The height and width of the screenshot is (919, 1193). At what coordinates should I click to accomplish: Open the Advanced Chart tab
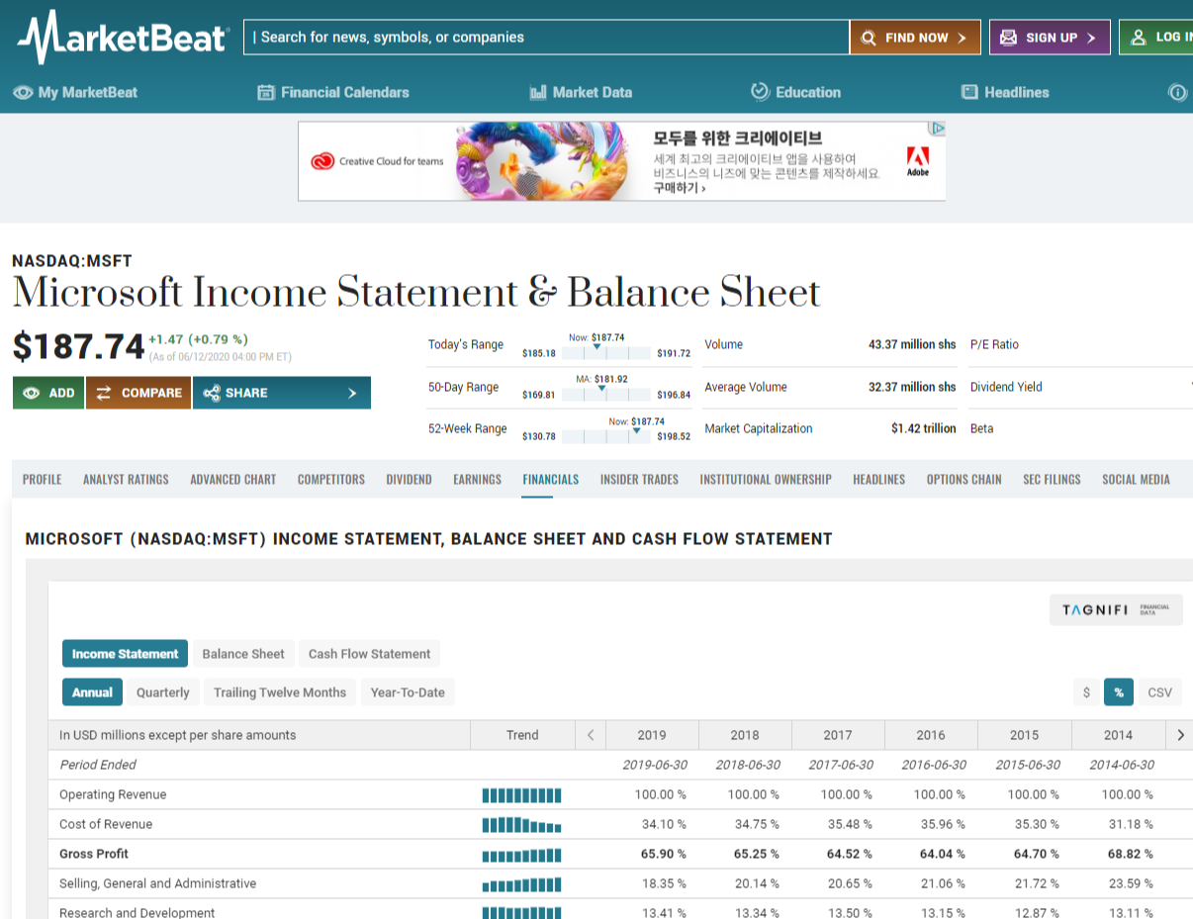pyautogui.click(x=233, y=479)
